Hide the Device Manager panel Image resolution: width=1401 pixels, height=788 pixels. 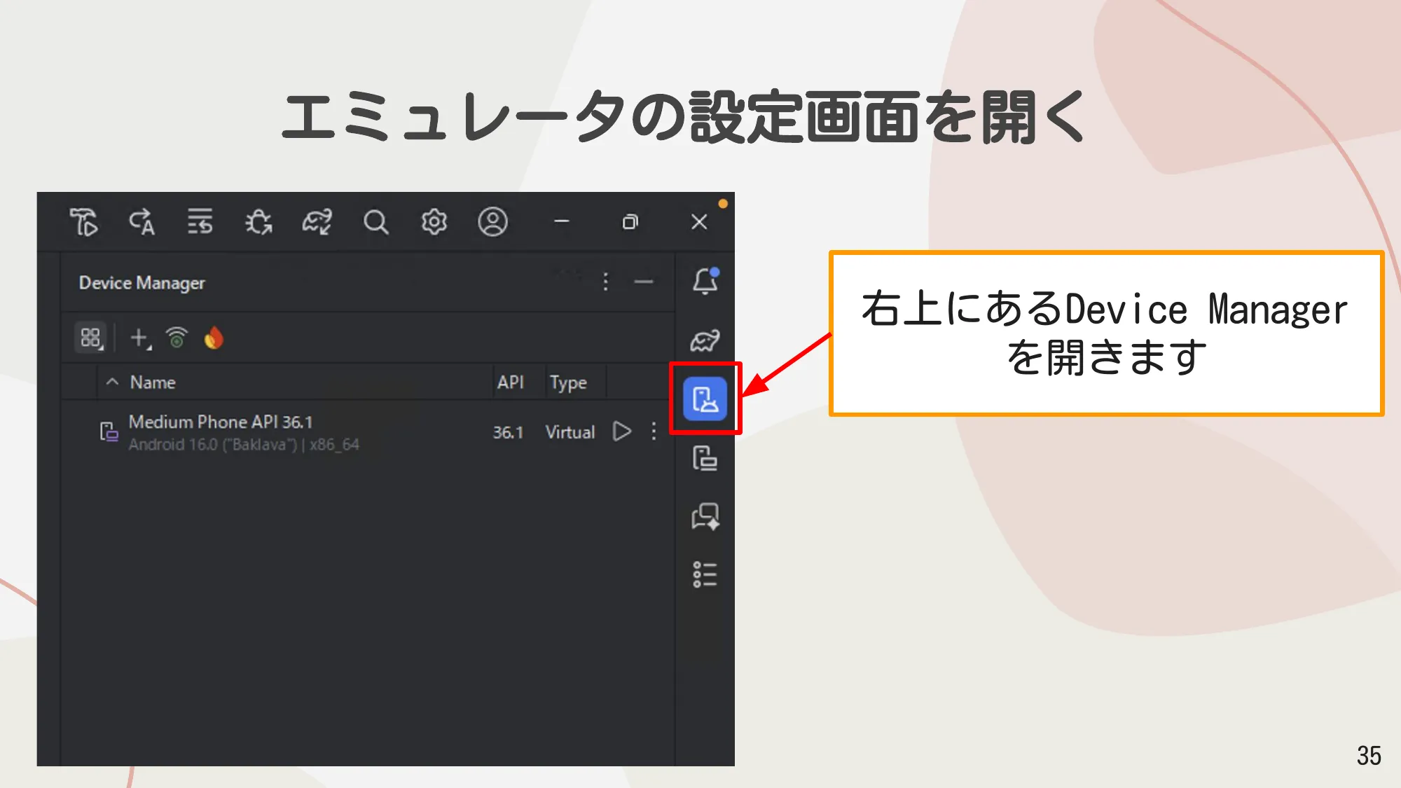pos(643,282)
